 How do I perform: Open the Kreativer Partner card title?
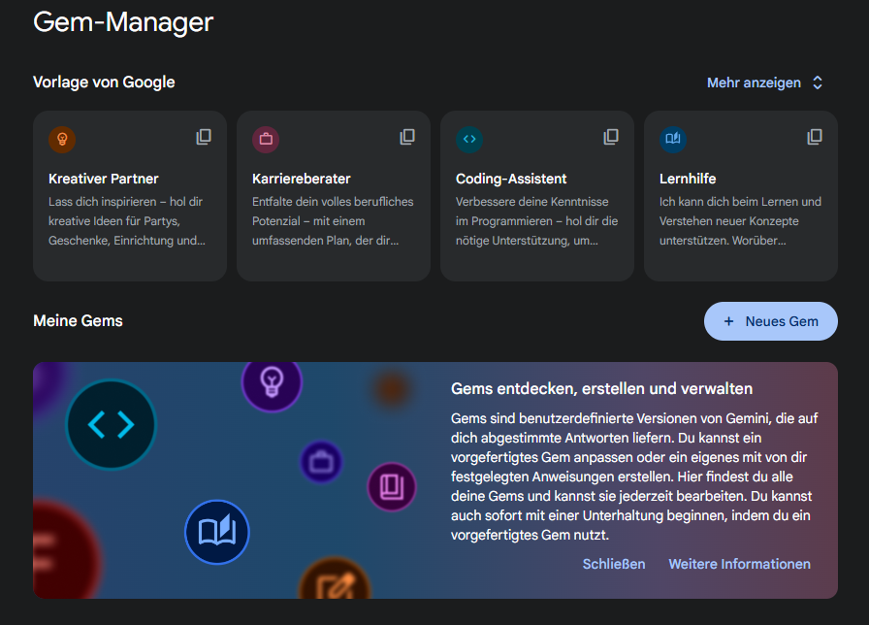pyautogui.click(x=104, y=179)
